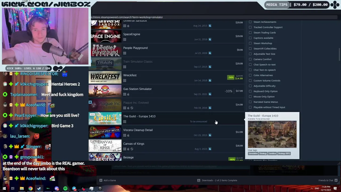
Task: Check Playable without Timed Input
Action: click(250, 107)
